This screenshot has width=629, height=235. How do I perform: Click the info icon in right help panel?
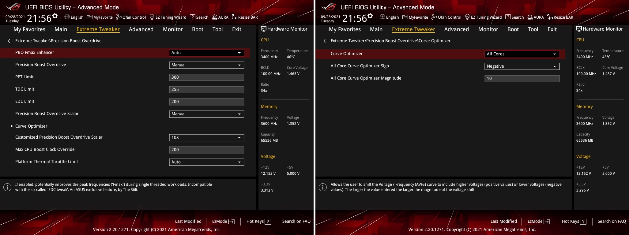[323, 187]
